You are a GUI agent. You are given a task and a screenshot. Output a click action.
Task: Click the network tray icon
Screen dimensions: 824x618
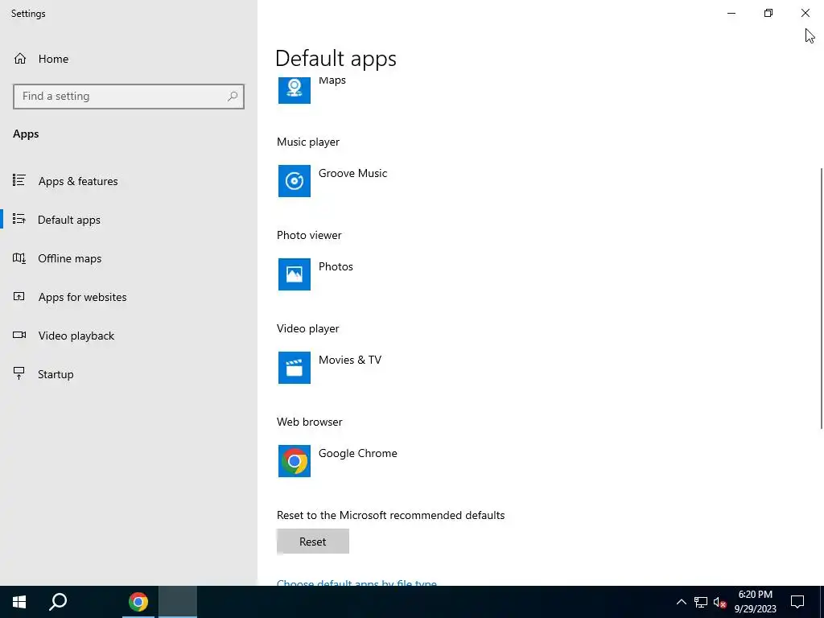(701, 602)
